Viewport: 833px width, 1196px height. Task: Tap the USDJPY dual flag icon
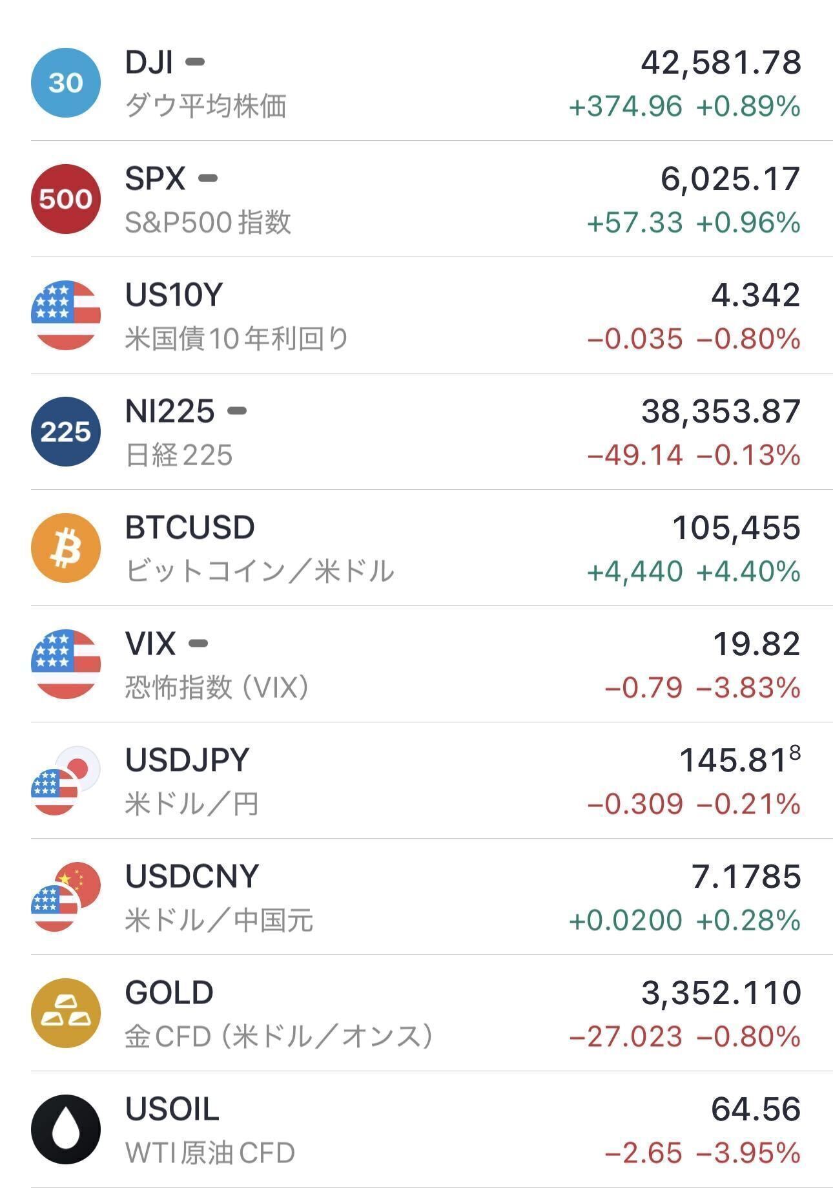pyautogui.click(x=66, y=781)
